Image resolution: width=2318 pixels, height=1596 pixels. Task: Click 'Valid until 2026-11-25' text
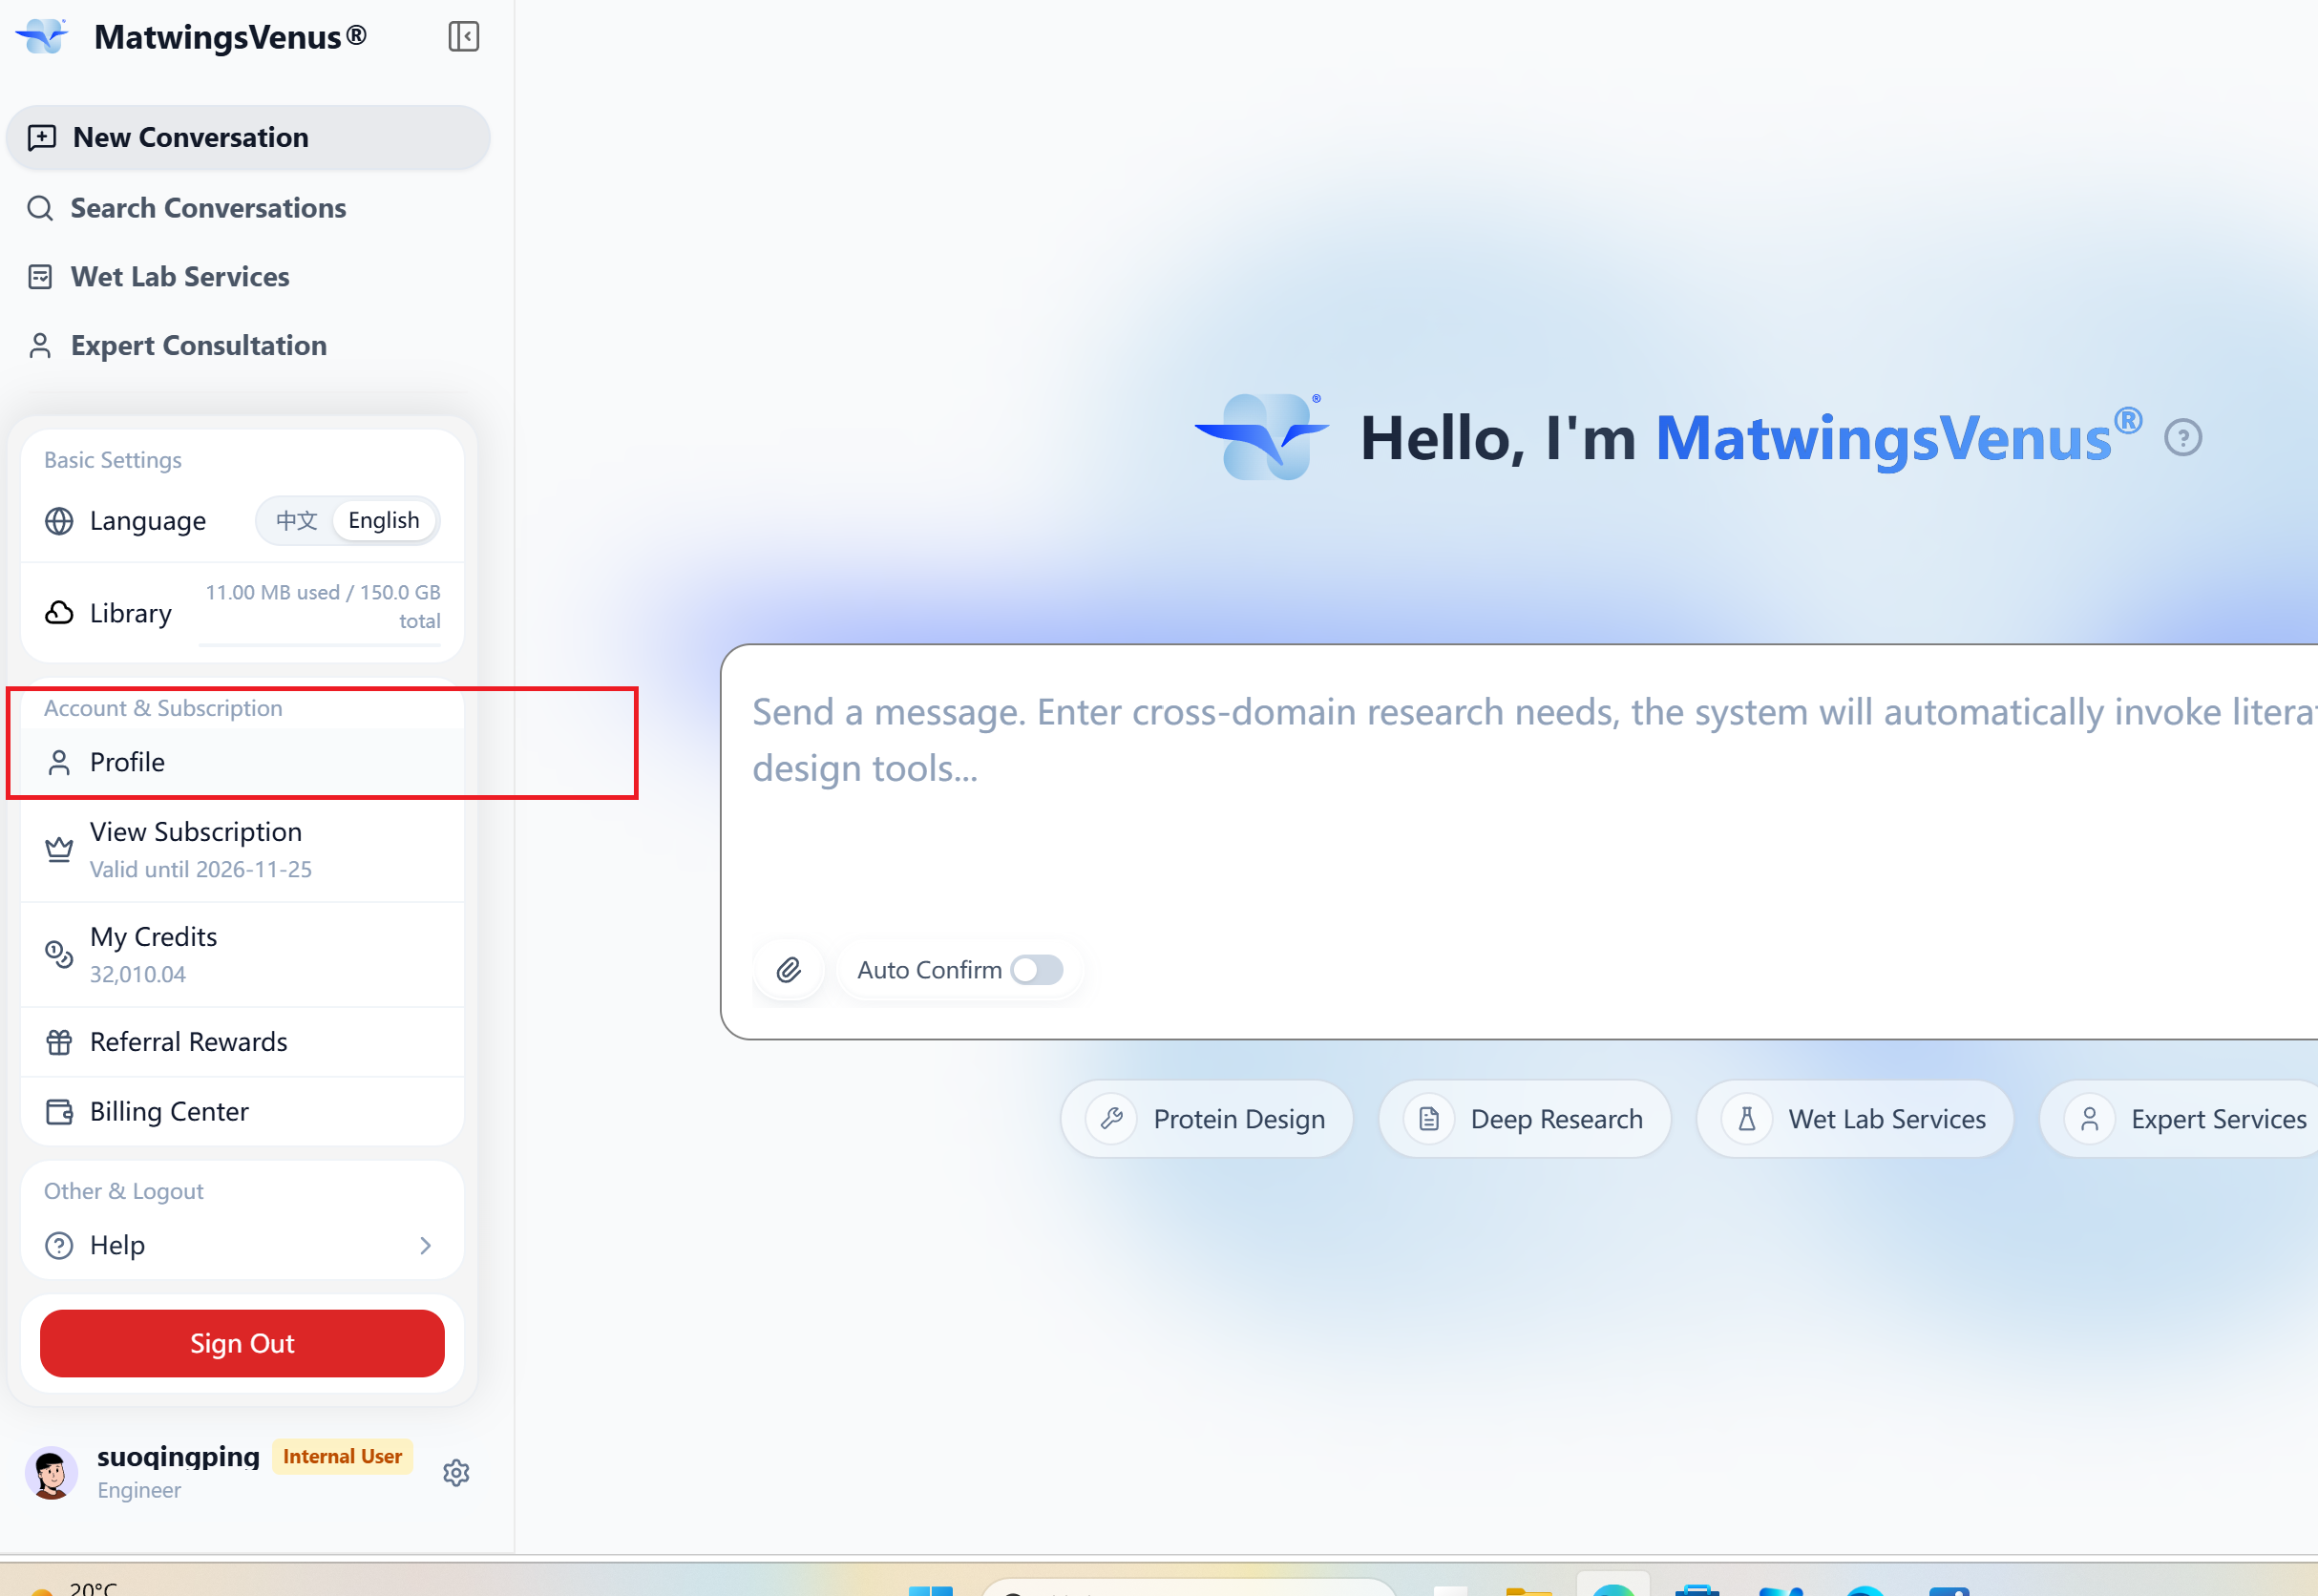(x=201, y=870)
